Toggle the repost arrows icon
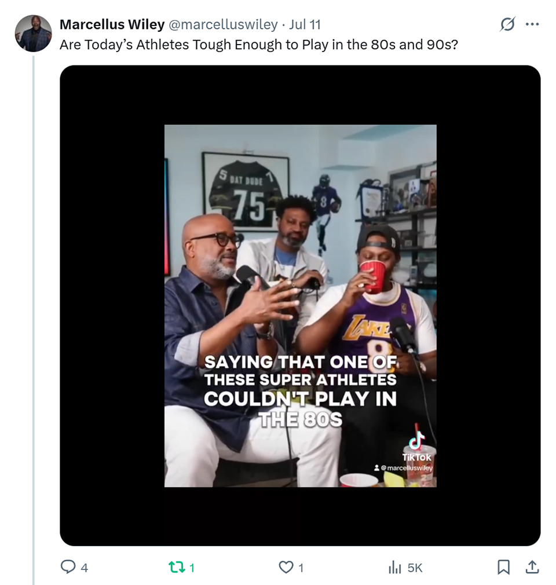 point(174,567)
